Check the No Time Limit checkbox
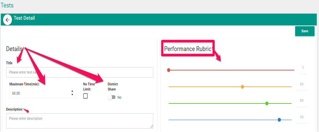 tap(85, 96)
